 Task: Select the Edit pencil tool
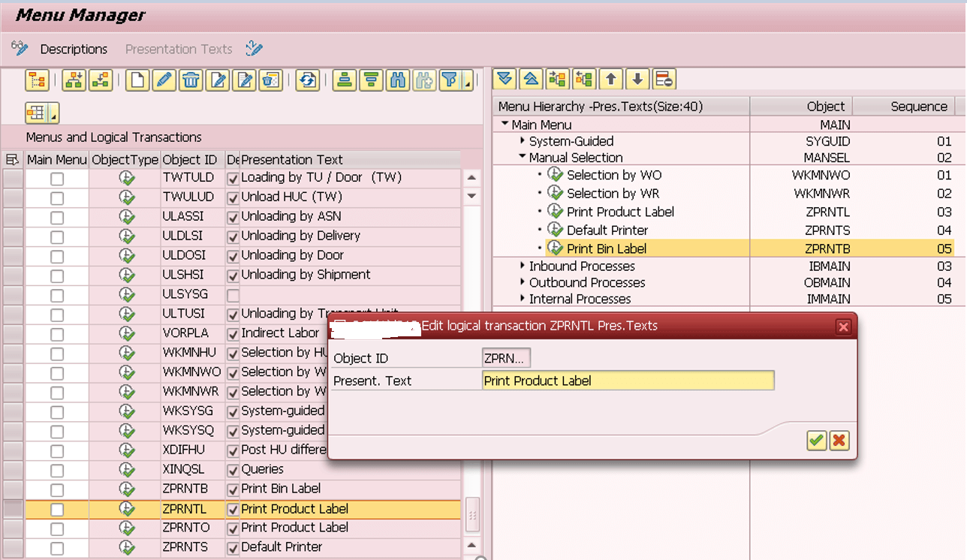[164, 80]
